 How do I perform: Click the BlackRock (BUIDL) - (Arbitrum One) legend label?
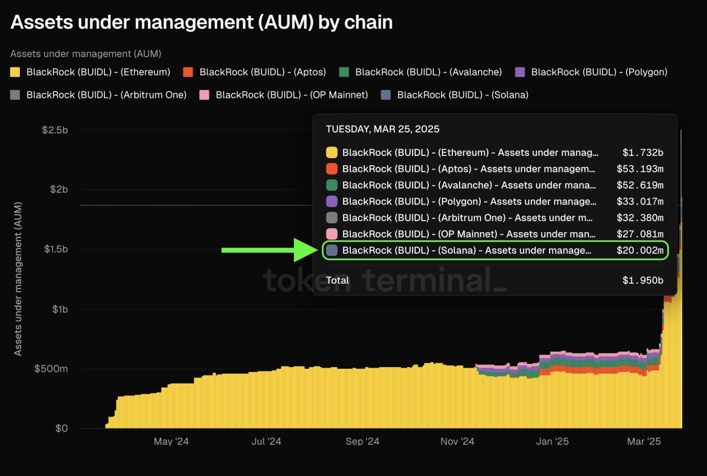[x=107, y=95]
